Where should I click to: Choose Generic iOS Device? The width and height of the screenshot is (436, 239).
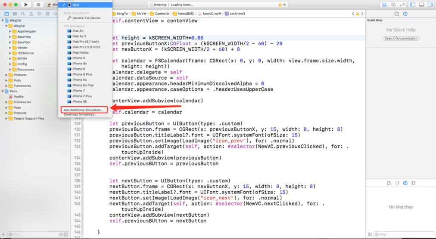point(85,18)
